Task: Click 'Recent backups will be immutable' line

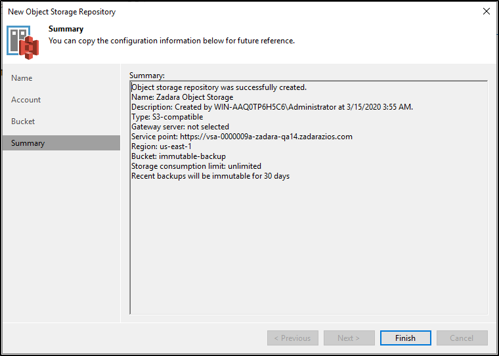Action: (210, 176)
